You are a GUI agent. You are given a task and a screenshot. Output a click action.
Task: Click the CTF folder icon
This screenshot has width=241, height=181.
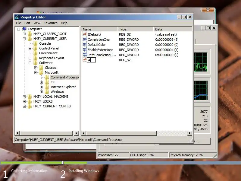(x=47, y=82)
